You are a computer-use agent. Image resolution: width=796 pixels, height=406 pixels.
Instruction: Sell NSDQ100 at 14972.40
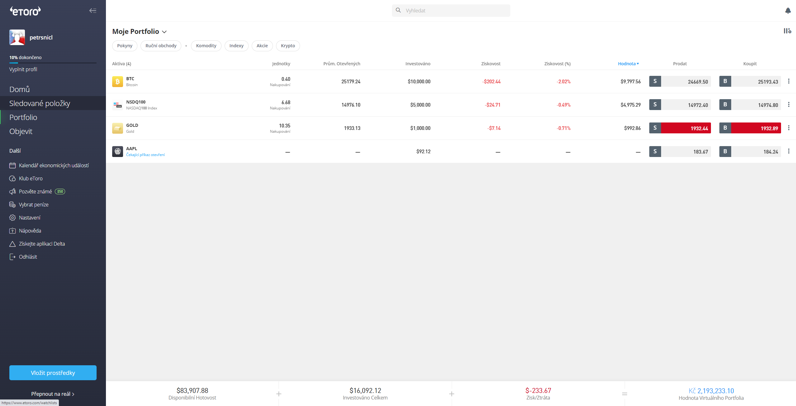[x=680, y=105]
